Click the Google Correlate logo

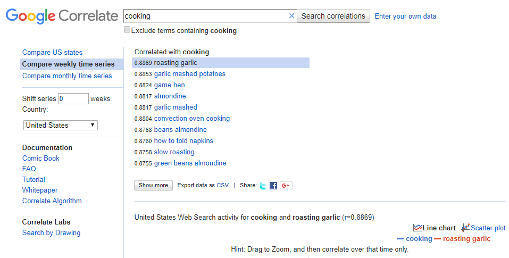[62, 16]
